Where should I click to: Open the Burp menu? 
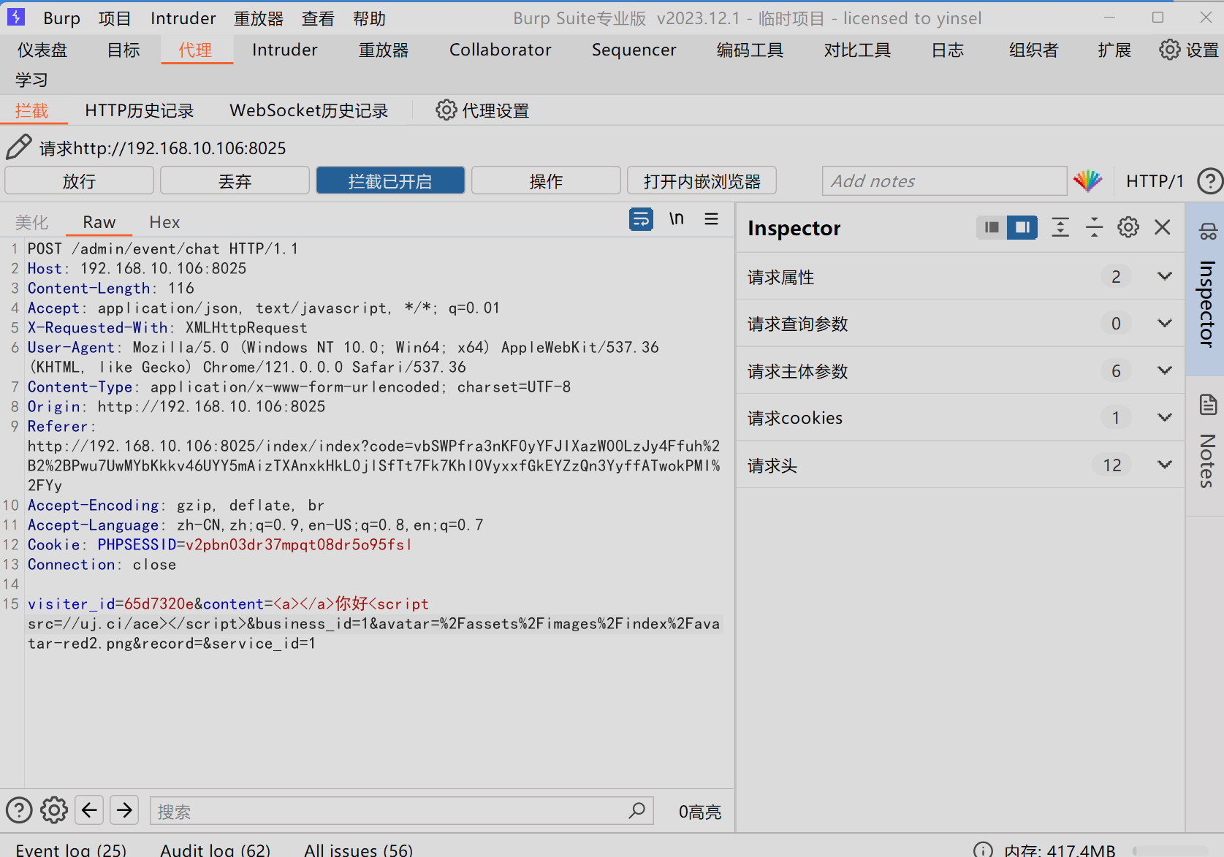62,18
